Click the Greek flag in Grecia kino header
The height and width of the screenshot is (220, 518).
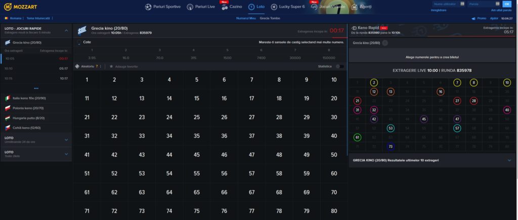pyautogui.click(x=82, y=31)
